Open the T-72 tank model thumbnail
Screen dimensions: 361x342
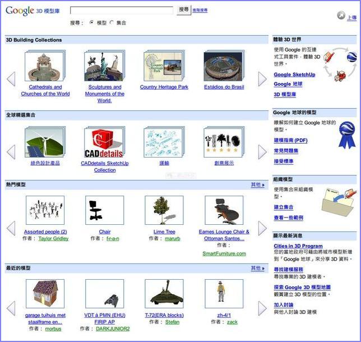(x=164, y=294)
